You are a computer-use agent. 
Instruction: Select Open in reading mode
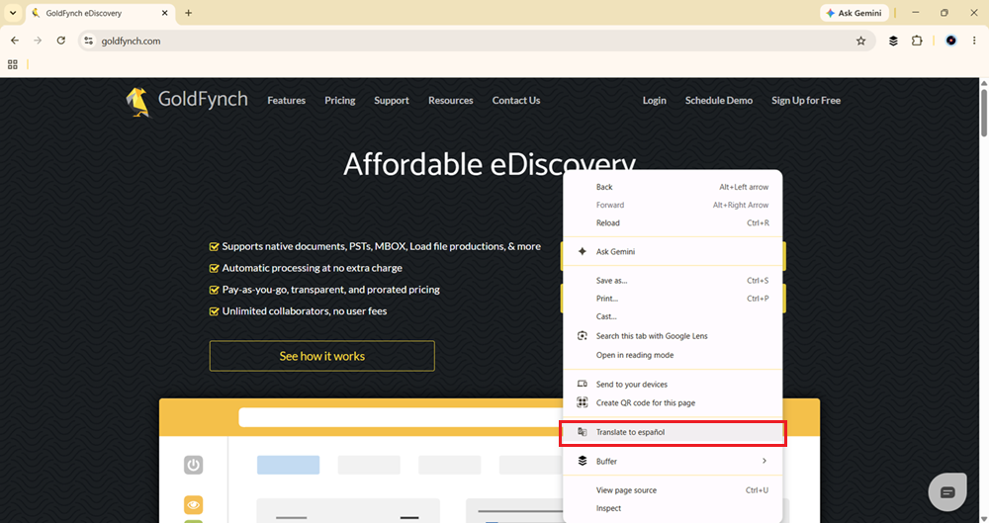coord(673,355)
